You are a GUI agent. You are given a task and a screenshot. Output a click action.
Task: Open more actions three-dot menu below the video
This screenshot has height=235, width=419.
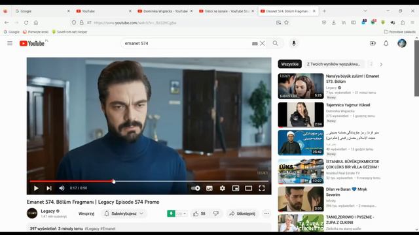266,213
